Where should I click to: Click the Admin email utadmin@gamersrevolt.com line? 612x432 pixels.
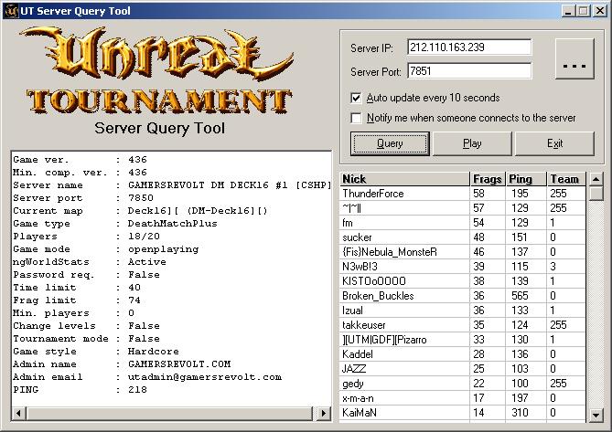point(147,377)
